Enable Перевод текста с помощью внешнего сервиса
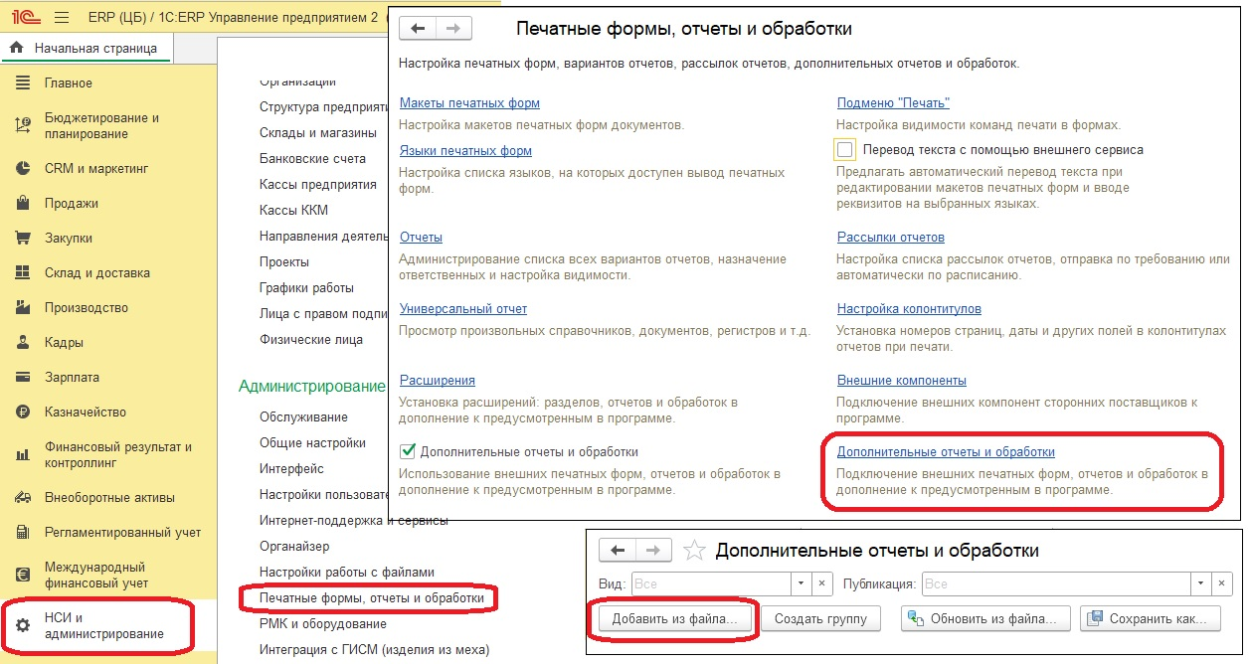The image size is (1250, 664). point(846,150)
